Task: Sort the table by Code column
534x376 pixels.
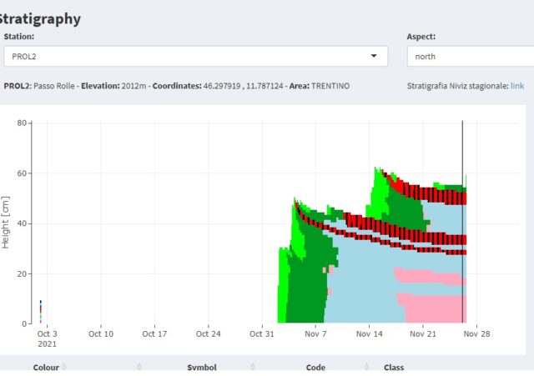Action: 315,368
